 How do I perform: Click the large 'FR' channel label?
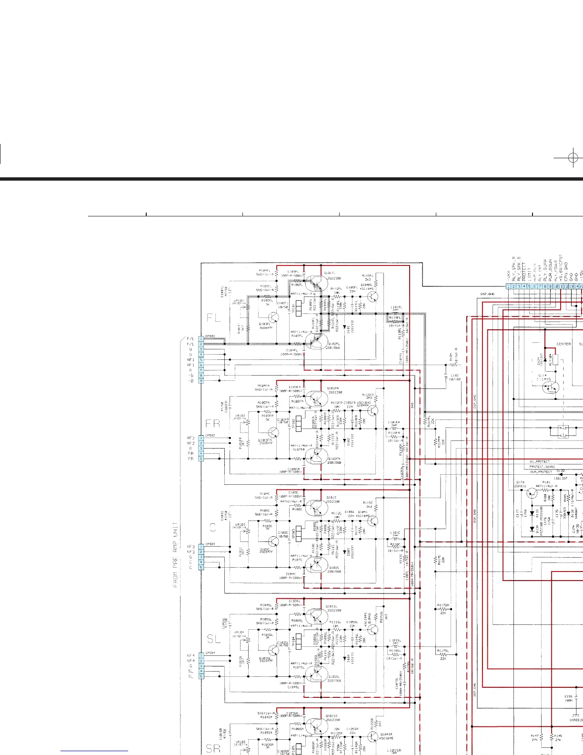click(213, 423)
